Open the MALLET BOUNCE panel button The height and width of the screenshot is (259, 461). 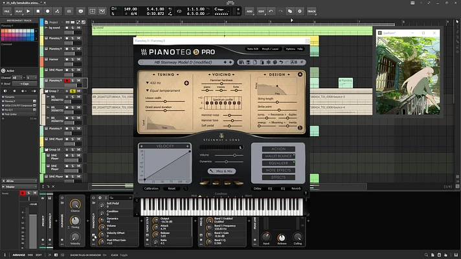pyautogui.click(x=278, y=156)
